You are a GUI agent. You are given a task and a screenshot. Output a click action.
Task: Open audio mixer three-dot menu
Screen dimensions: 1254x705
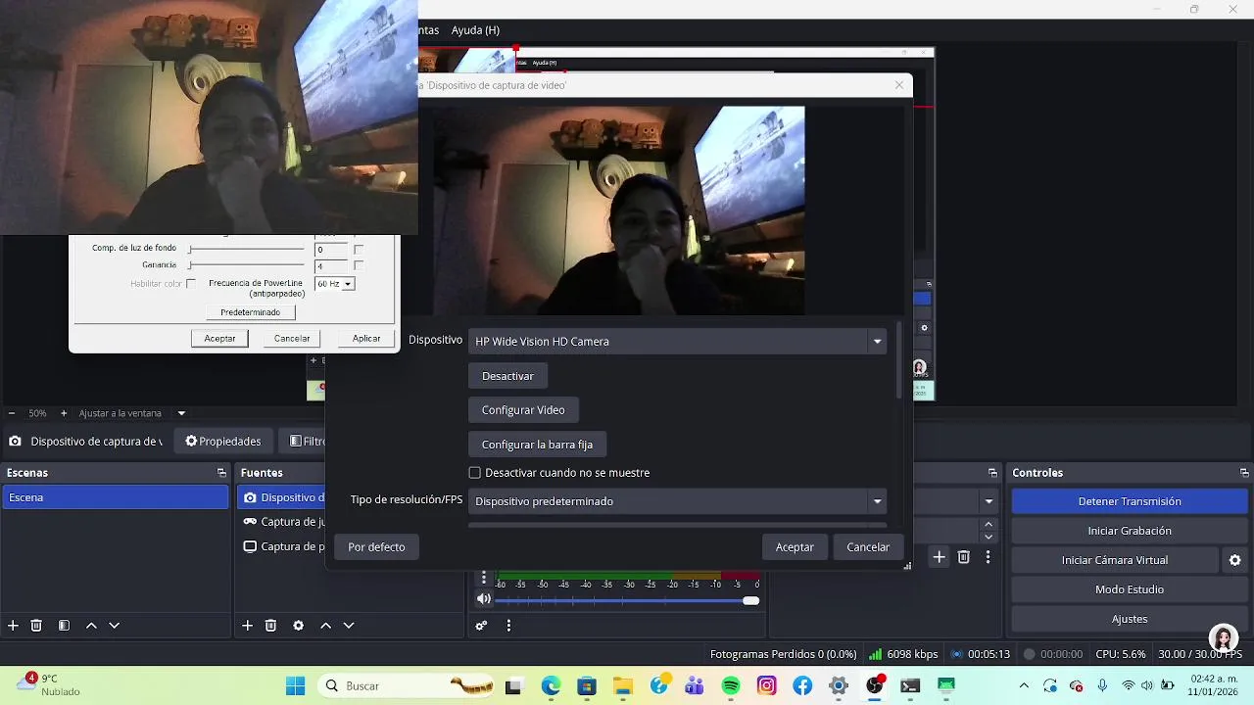point(508,626)
